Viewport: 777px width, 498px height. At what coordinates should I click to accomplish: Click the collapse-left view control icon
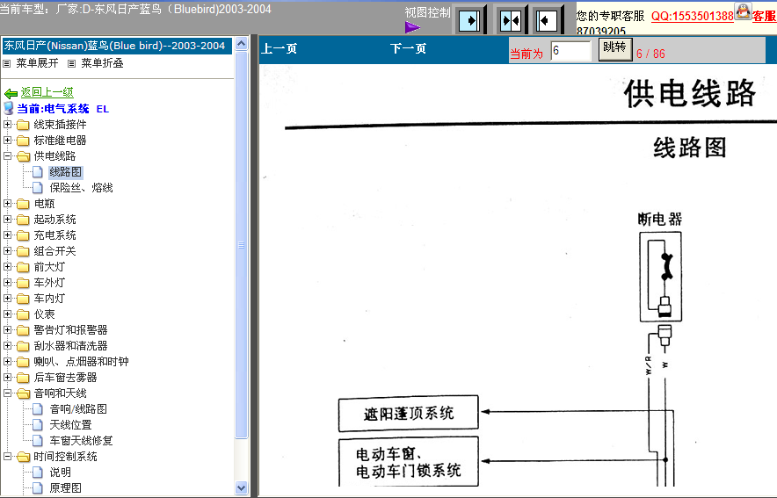click(x=547, y=21)
